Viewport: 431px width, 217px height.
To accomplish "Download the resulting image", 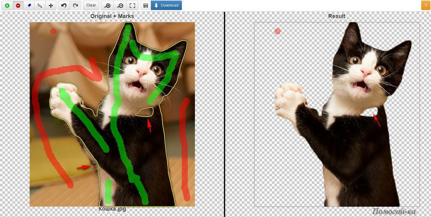I will [166, 5].
